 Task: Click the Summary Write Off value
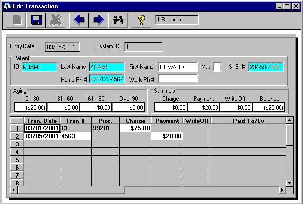pos(236,107)
